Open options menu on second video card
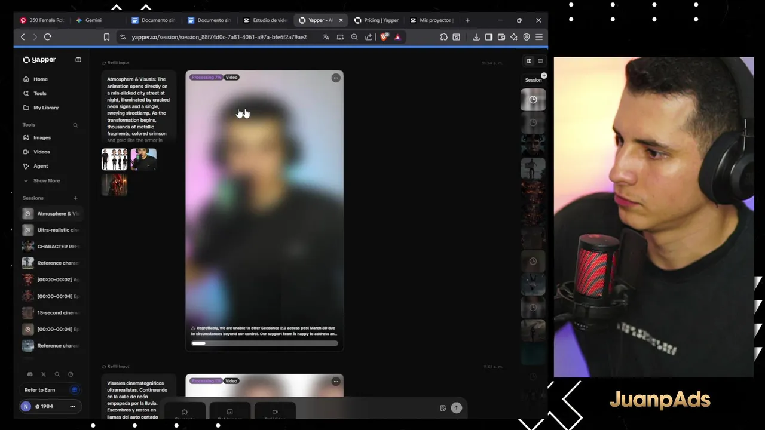765x430 pixels. [x=336, y=381]
